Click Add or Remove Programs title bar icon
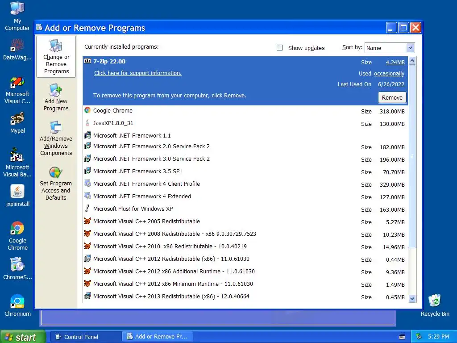This screenshot has height=343, width=457. click(39, 27)
